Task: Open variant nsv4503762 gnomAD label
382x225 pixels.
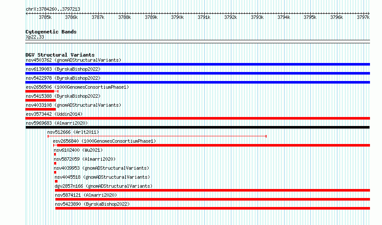Action: coord(73,60)
